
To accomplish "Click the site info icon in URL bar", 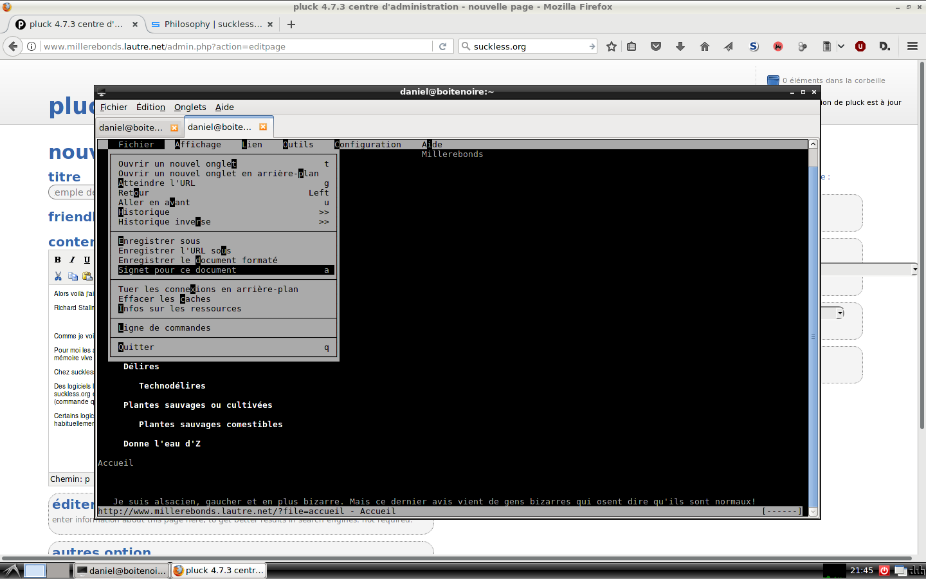I will point(32,46).
